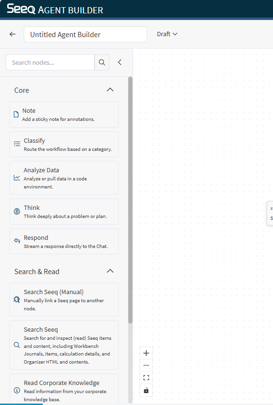Viewport: 273px width, 405px height.
Task: Click the fit view icon
Action: (146, 377)
